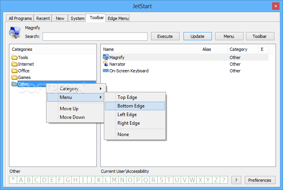Pick None in the edge submenu
Screen dimensions: 283x190
[x=135, y=134]
